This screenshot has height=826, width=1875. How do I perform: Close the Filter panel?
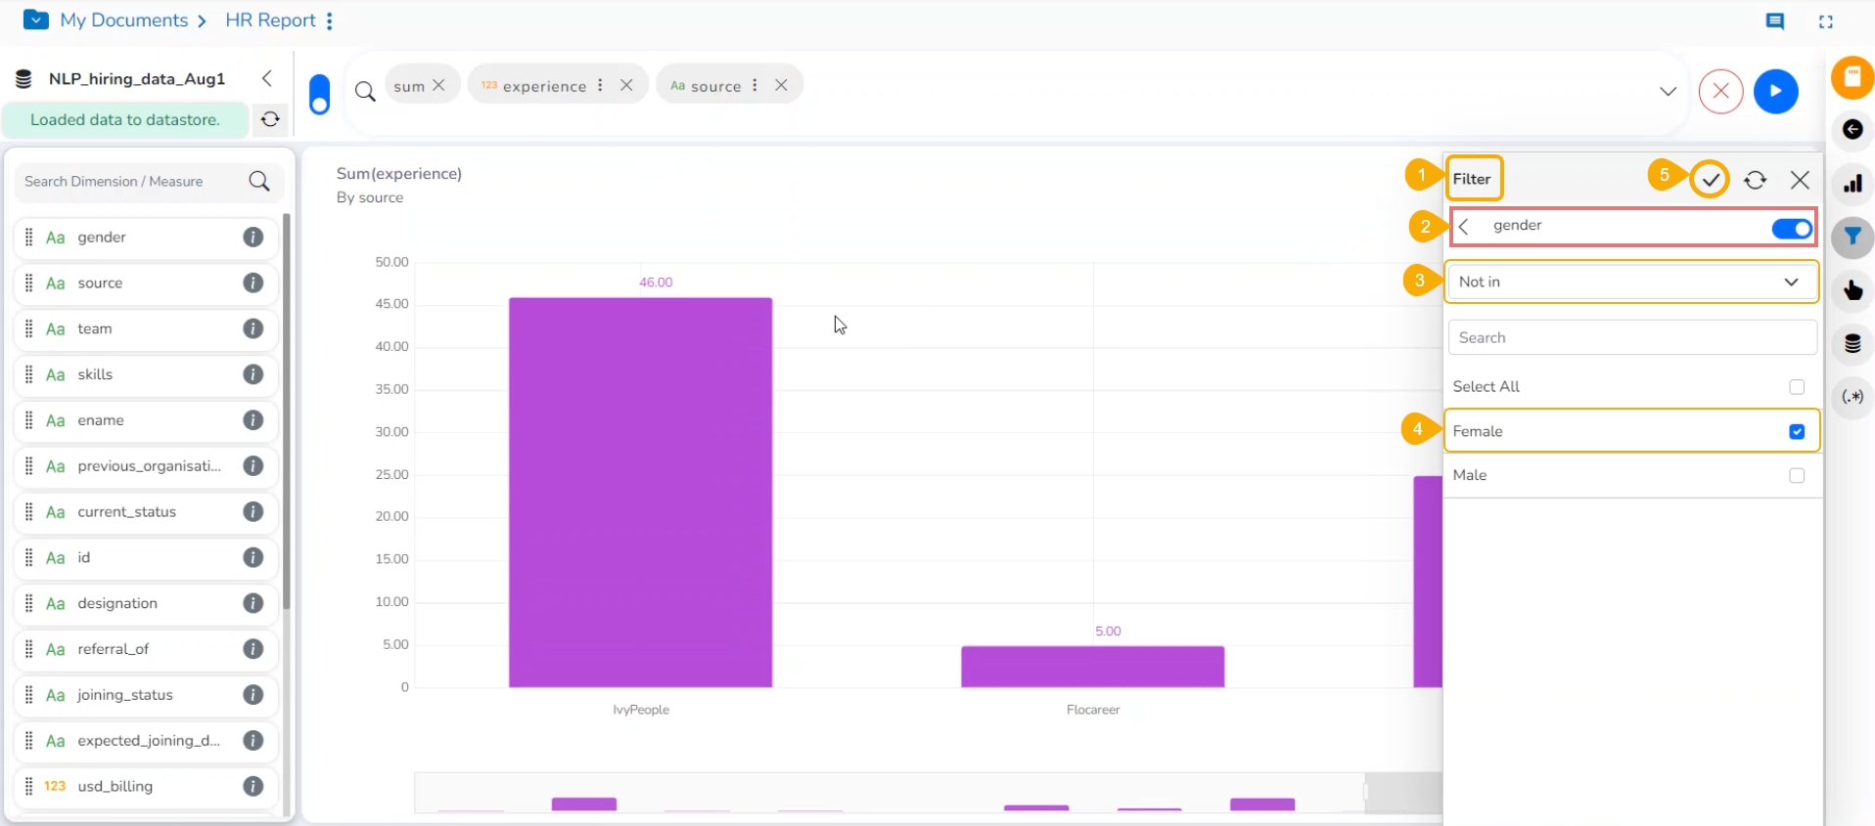pyautogui.click(x=1800, y=180)
